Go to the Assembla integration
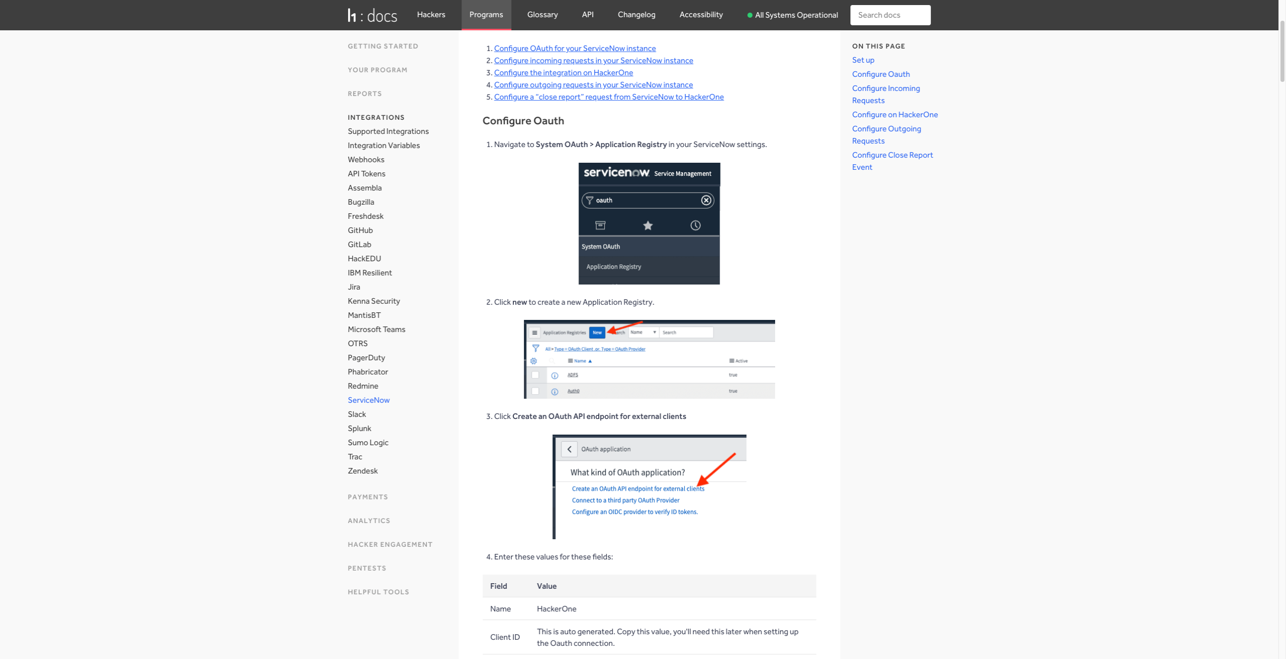Screen dimensions: 1286x659 [364, 188]
